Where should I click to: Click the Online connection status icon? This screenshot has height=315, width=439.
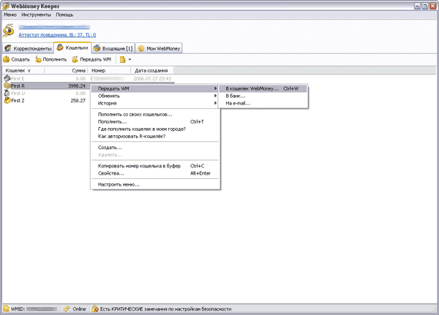(x=67, y=309)
